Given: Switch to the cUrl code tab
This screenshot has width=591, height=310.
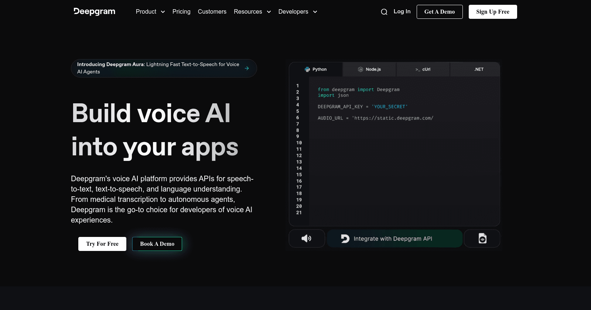Looking at the screenshot, I should 423,69.
